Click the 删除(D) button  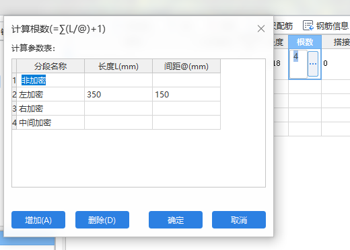tap(102, 220)
